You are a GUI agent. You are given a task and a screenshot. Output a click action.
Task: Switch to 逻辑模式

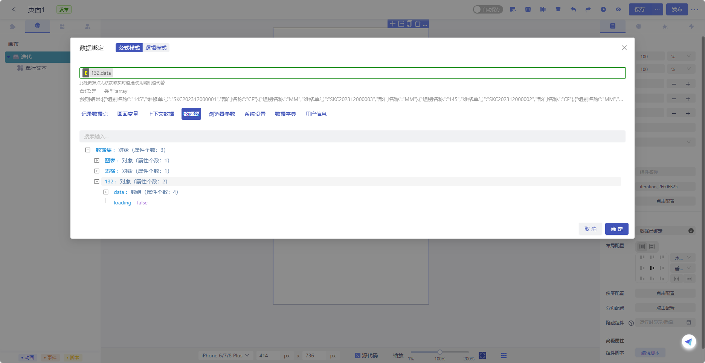156,48
